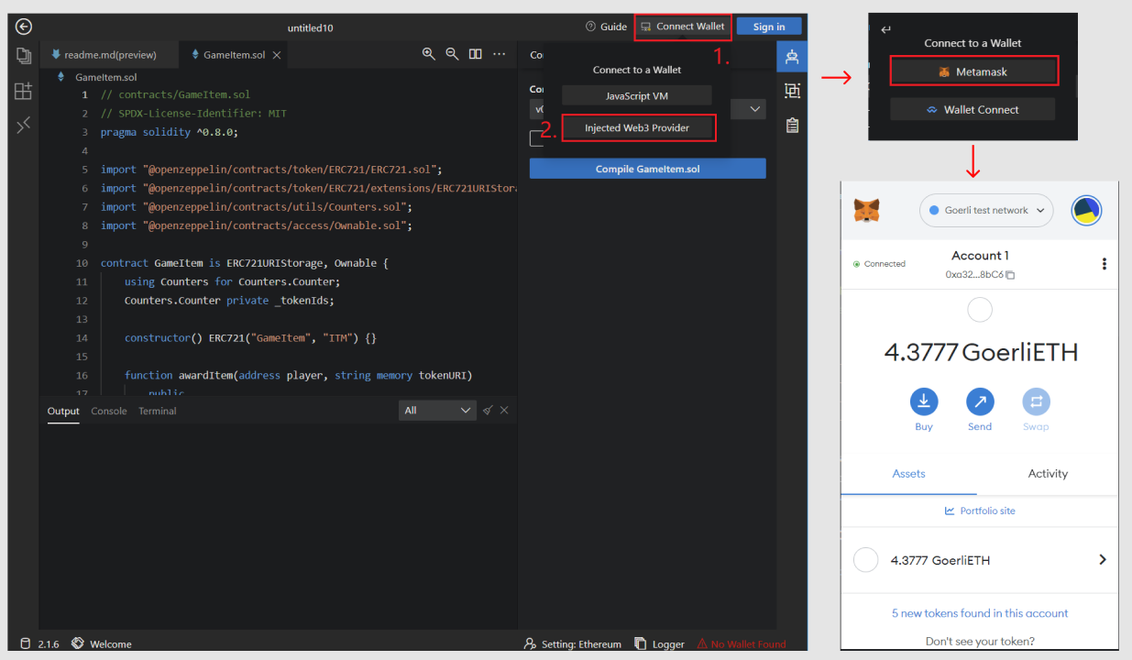This screenshot has height=660, width=1132.
Task: Click the split editor icon
Action: click(x=475, y=54)
